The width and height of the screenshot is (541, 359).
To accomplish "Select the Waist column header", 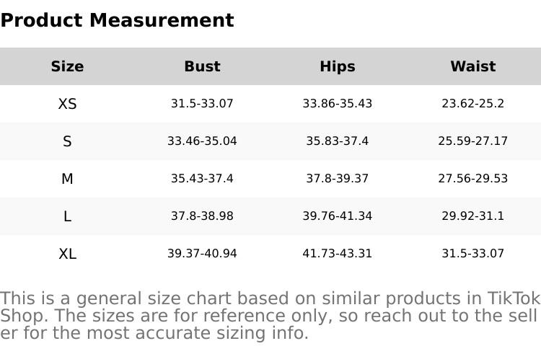I will (x=472, y=66).
